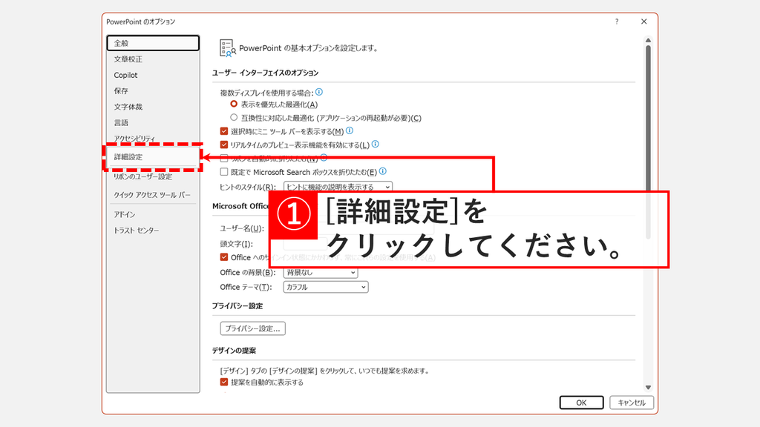The height and width of the screenshot is (427, 760).
Task: Click info icon next to Microsoft Search option
Action: pyautogui.click(x=383, y=171)
